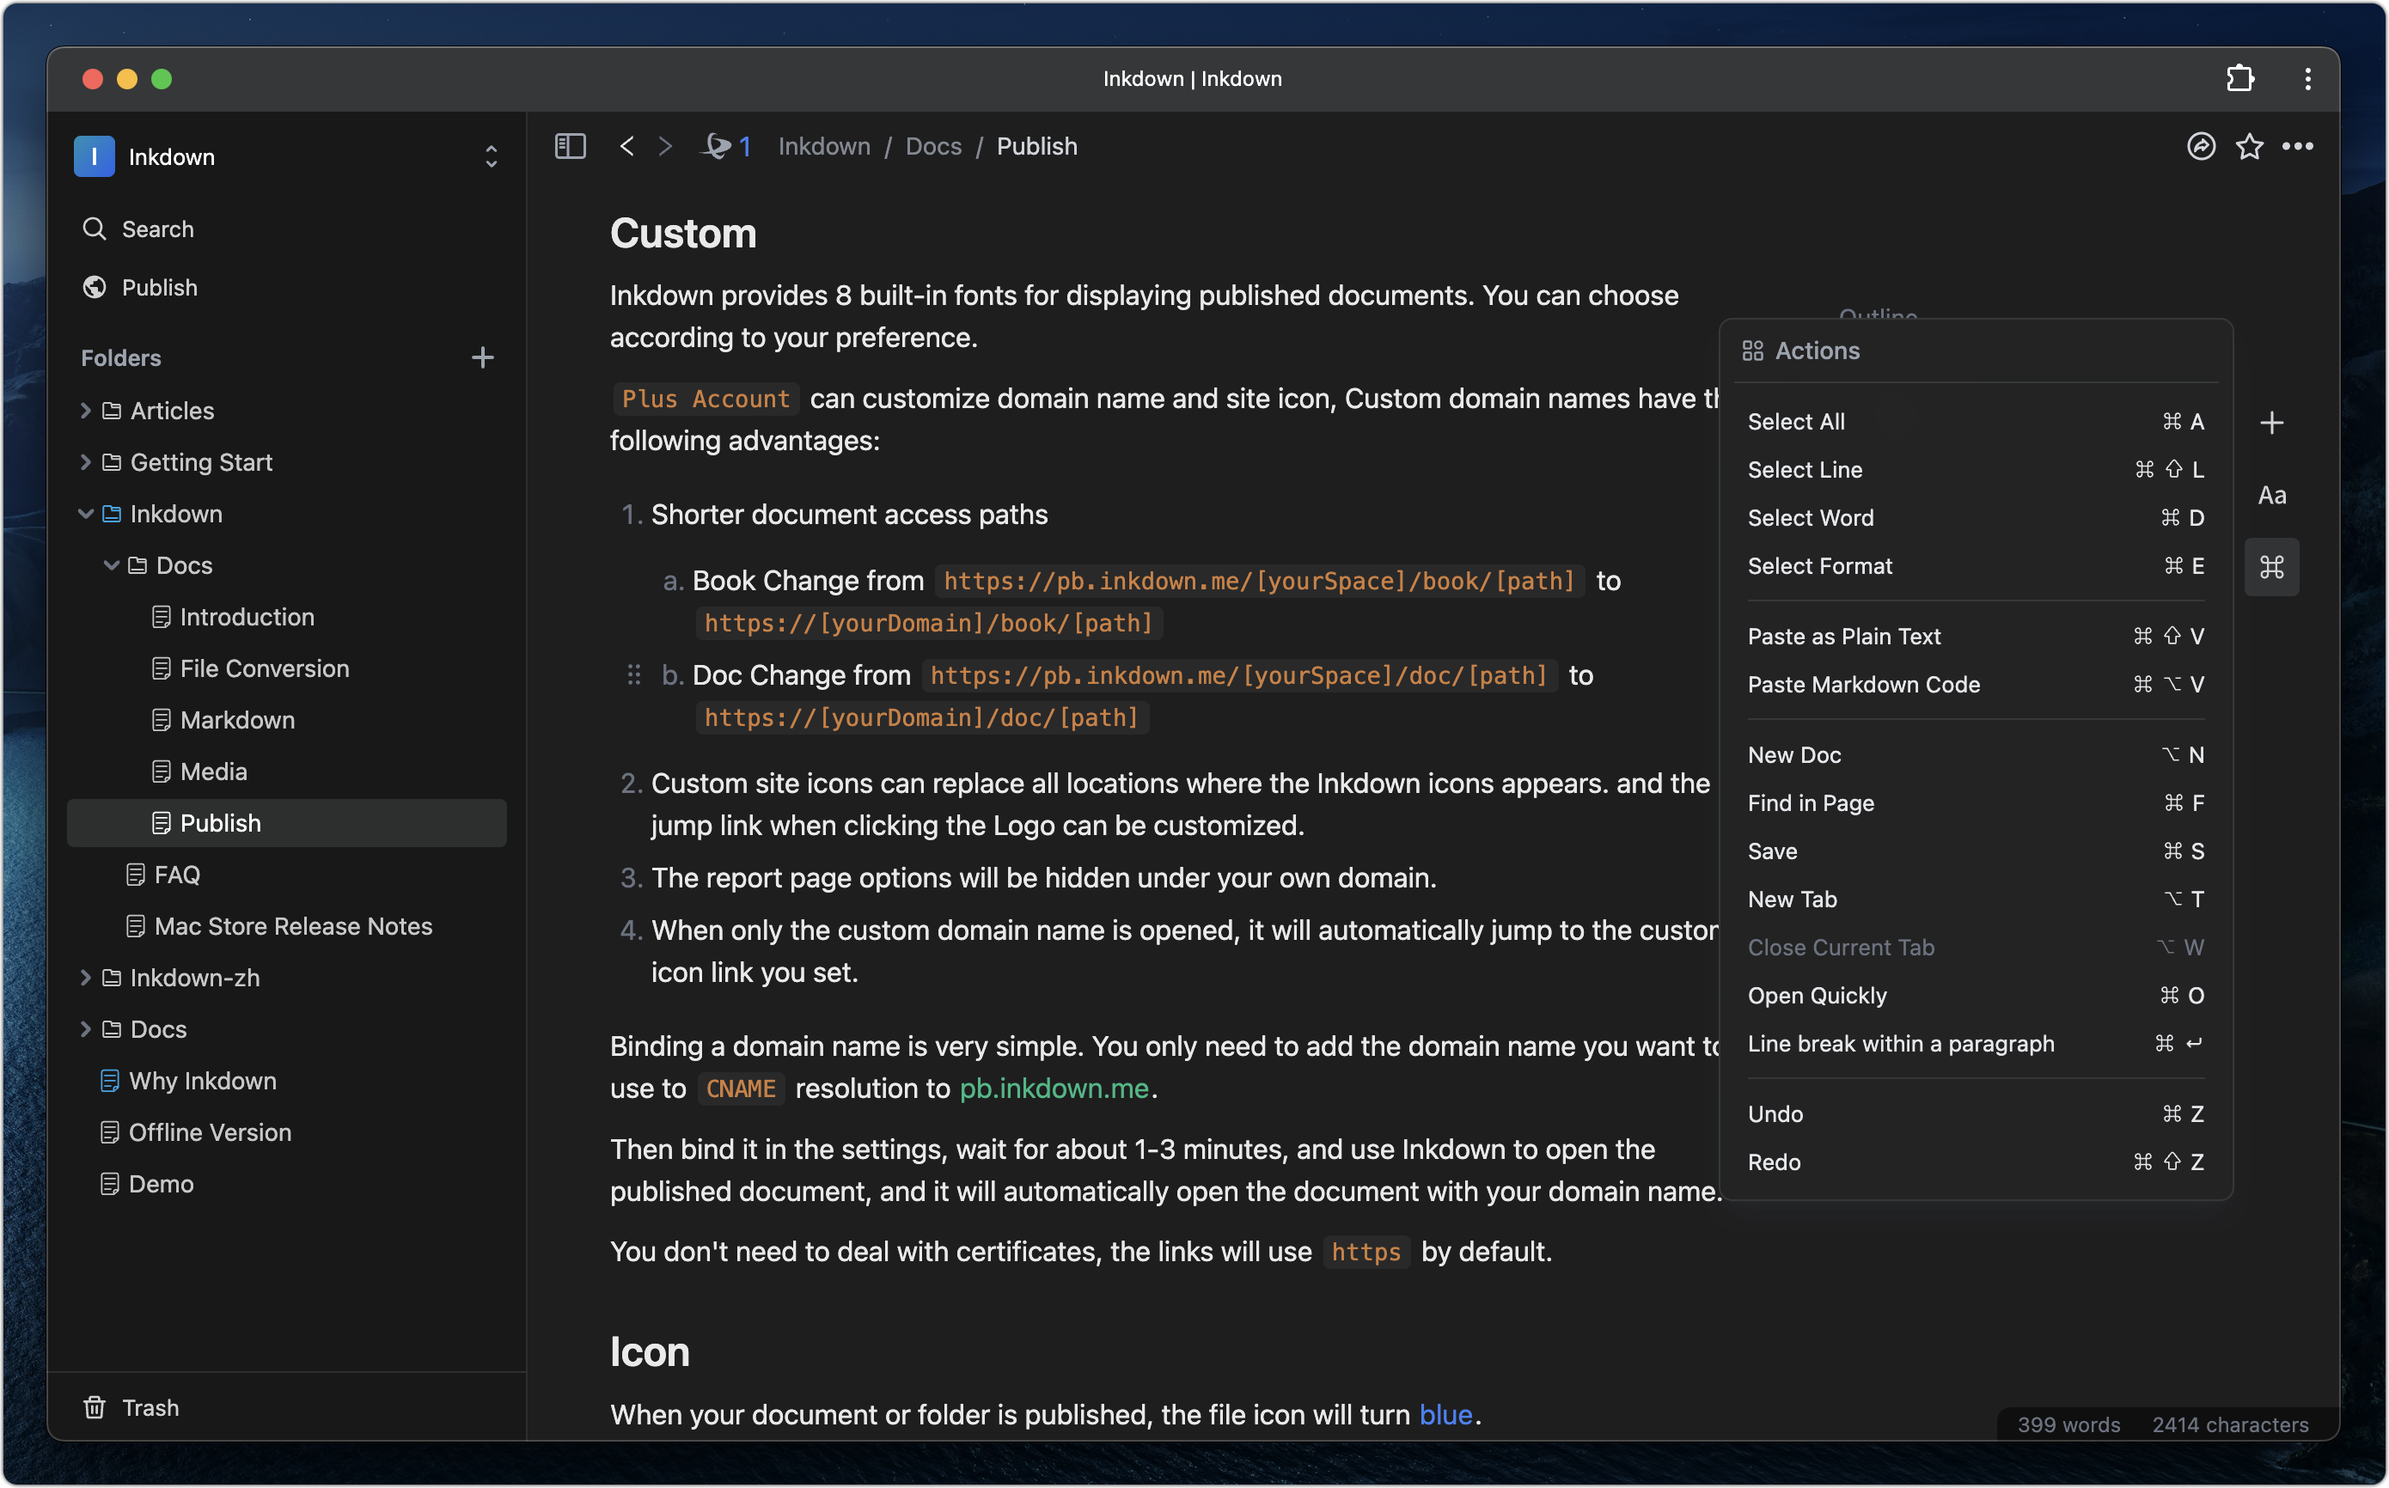Go back with the left arrow
The image size is (2389, 1488).
[627, 146]
